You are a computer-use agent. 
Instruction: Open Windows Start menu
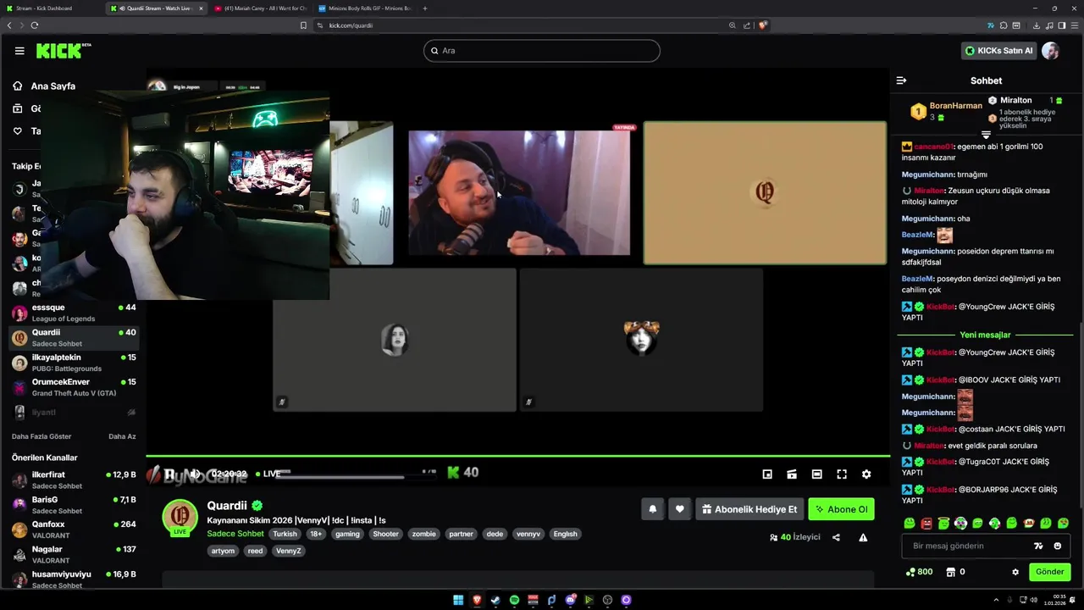click(x=458, y=600)
